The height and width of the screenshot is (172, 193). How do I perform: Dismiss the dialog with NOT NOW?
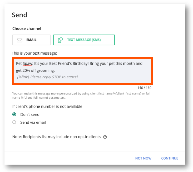coord(143,158)
